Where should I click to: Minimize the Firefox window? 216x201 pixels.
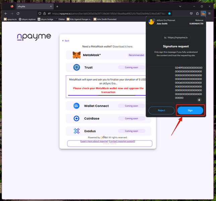tap(194, 6)
